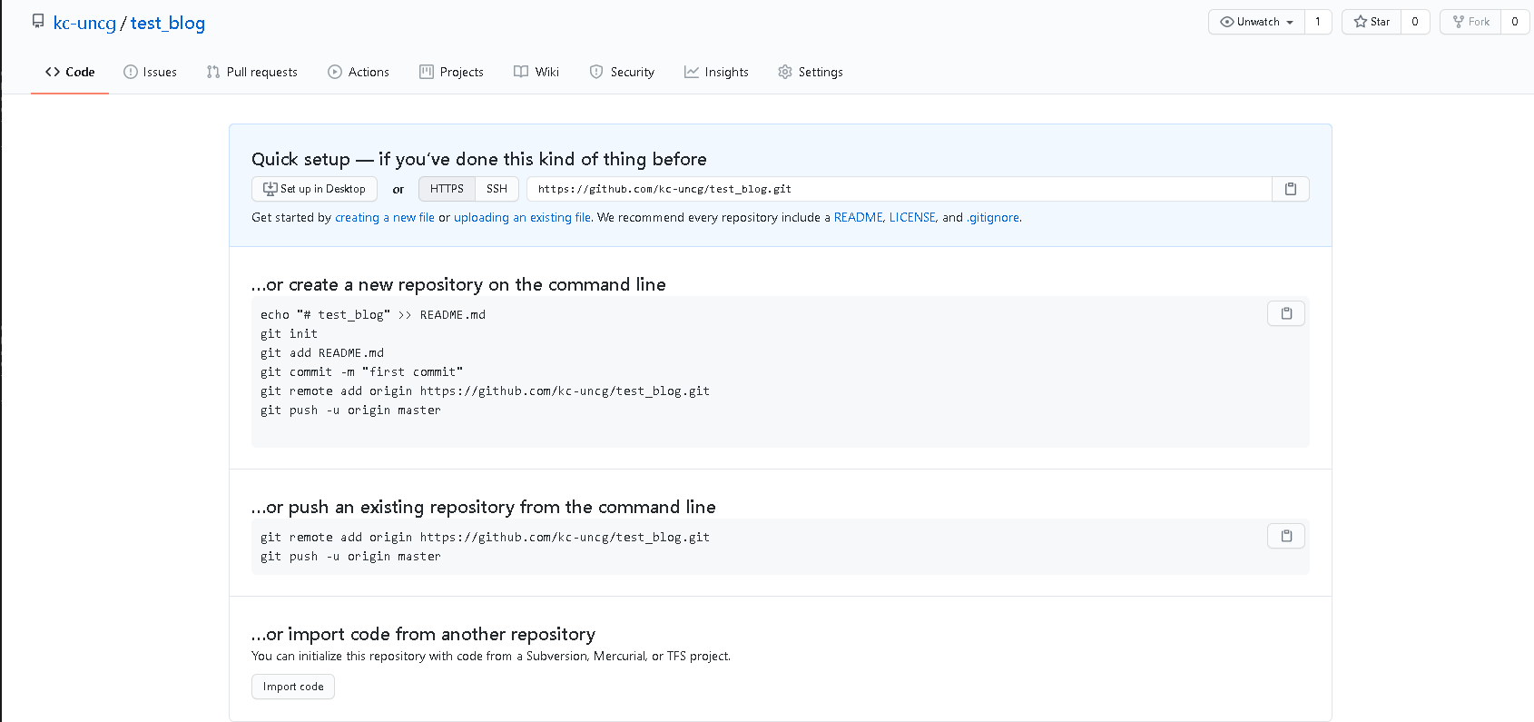Screen dimensions: 1534x722
Task: Click the Security shield icon
Action: click(x=596, y=72)
